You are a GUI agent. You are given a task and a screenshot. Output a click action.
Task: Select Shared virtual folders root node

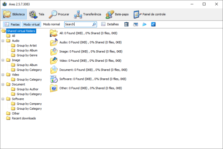coord(21,31)
